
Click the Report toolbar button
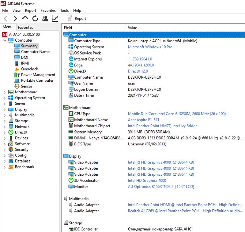[x=77, y=19]
